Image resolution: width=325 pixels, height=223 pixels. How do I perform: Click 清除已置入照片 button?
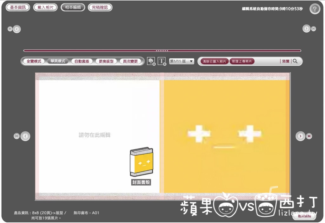(x=215, y=62)
